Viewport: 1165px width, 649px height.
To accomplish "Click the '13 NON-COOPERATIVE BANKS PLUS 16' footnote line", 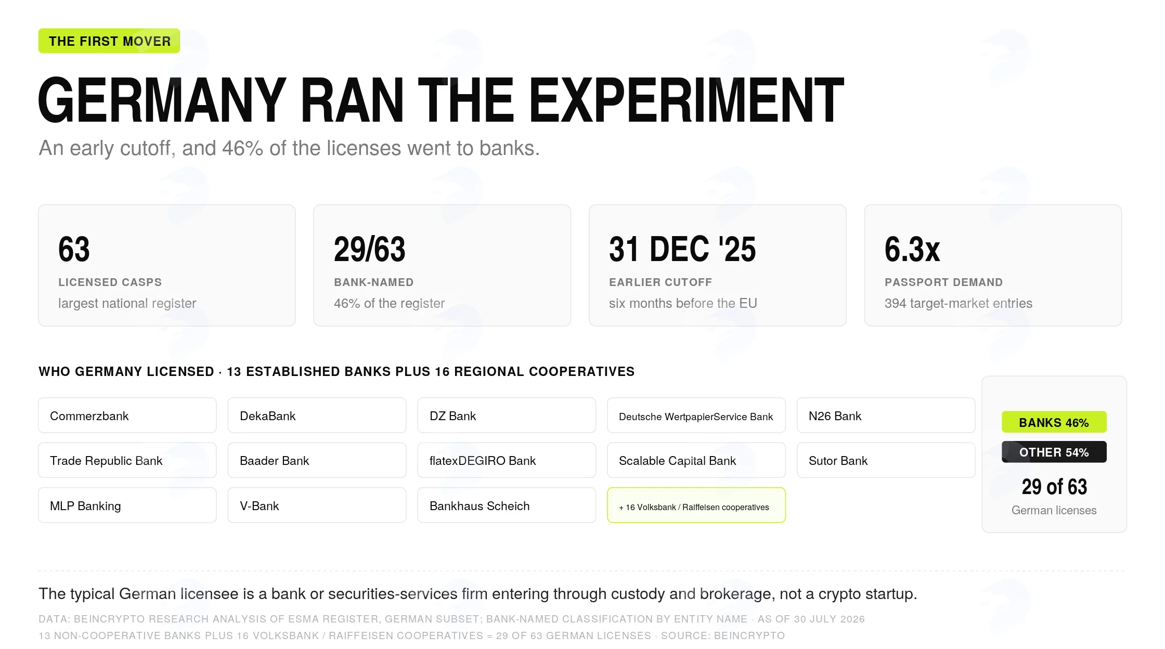I will coord(411,635).
